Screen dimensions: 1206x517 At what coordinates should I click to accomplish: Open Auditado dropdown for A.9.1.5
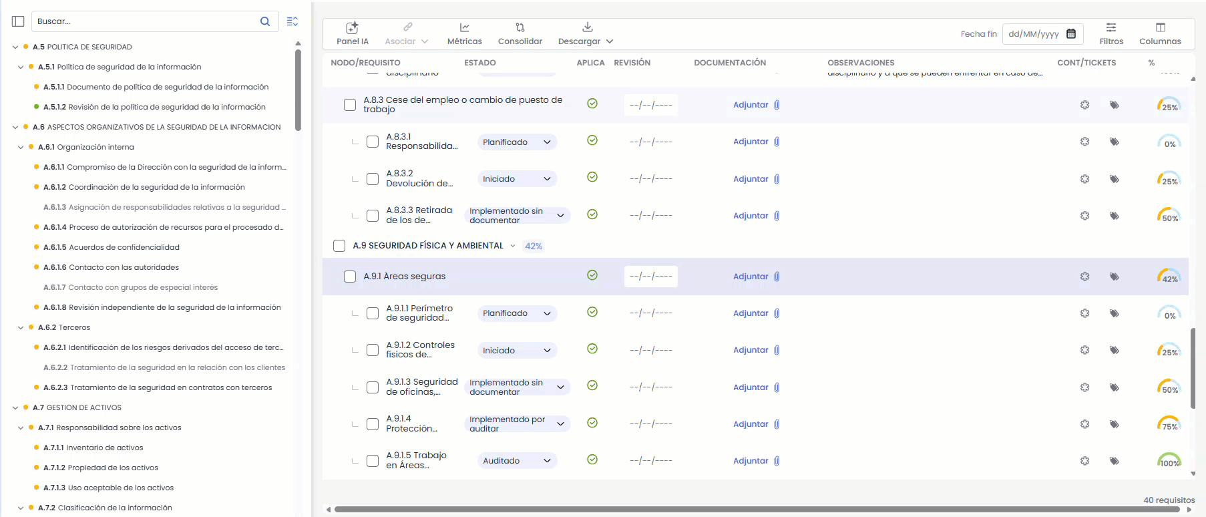click(x=517, y=461)
